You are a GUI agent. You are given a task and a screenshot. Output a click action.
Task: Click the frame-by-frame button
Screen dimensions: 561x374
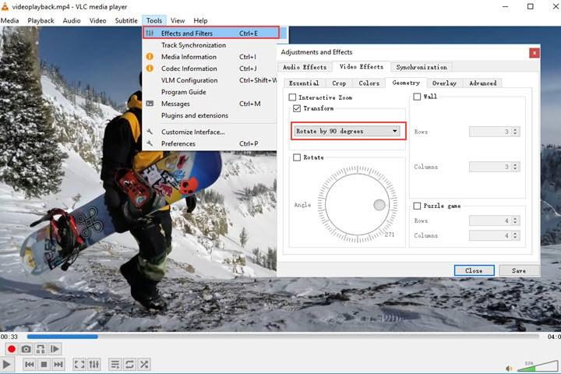coord(55,349)
